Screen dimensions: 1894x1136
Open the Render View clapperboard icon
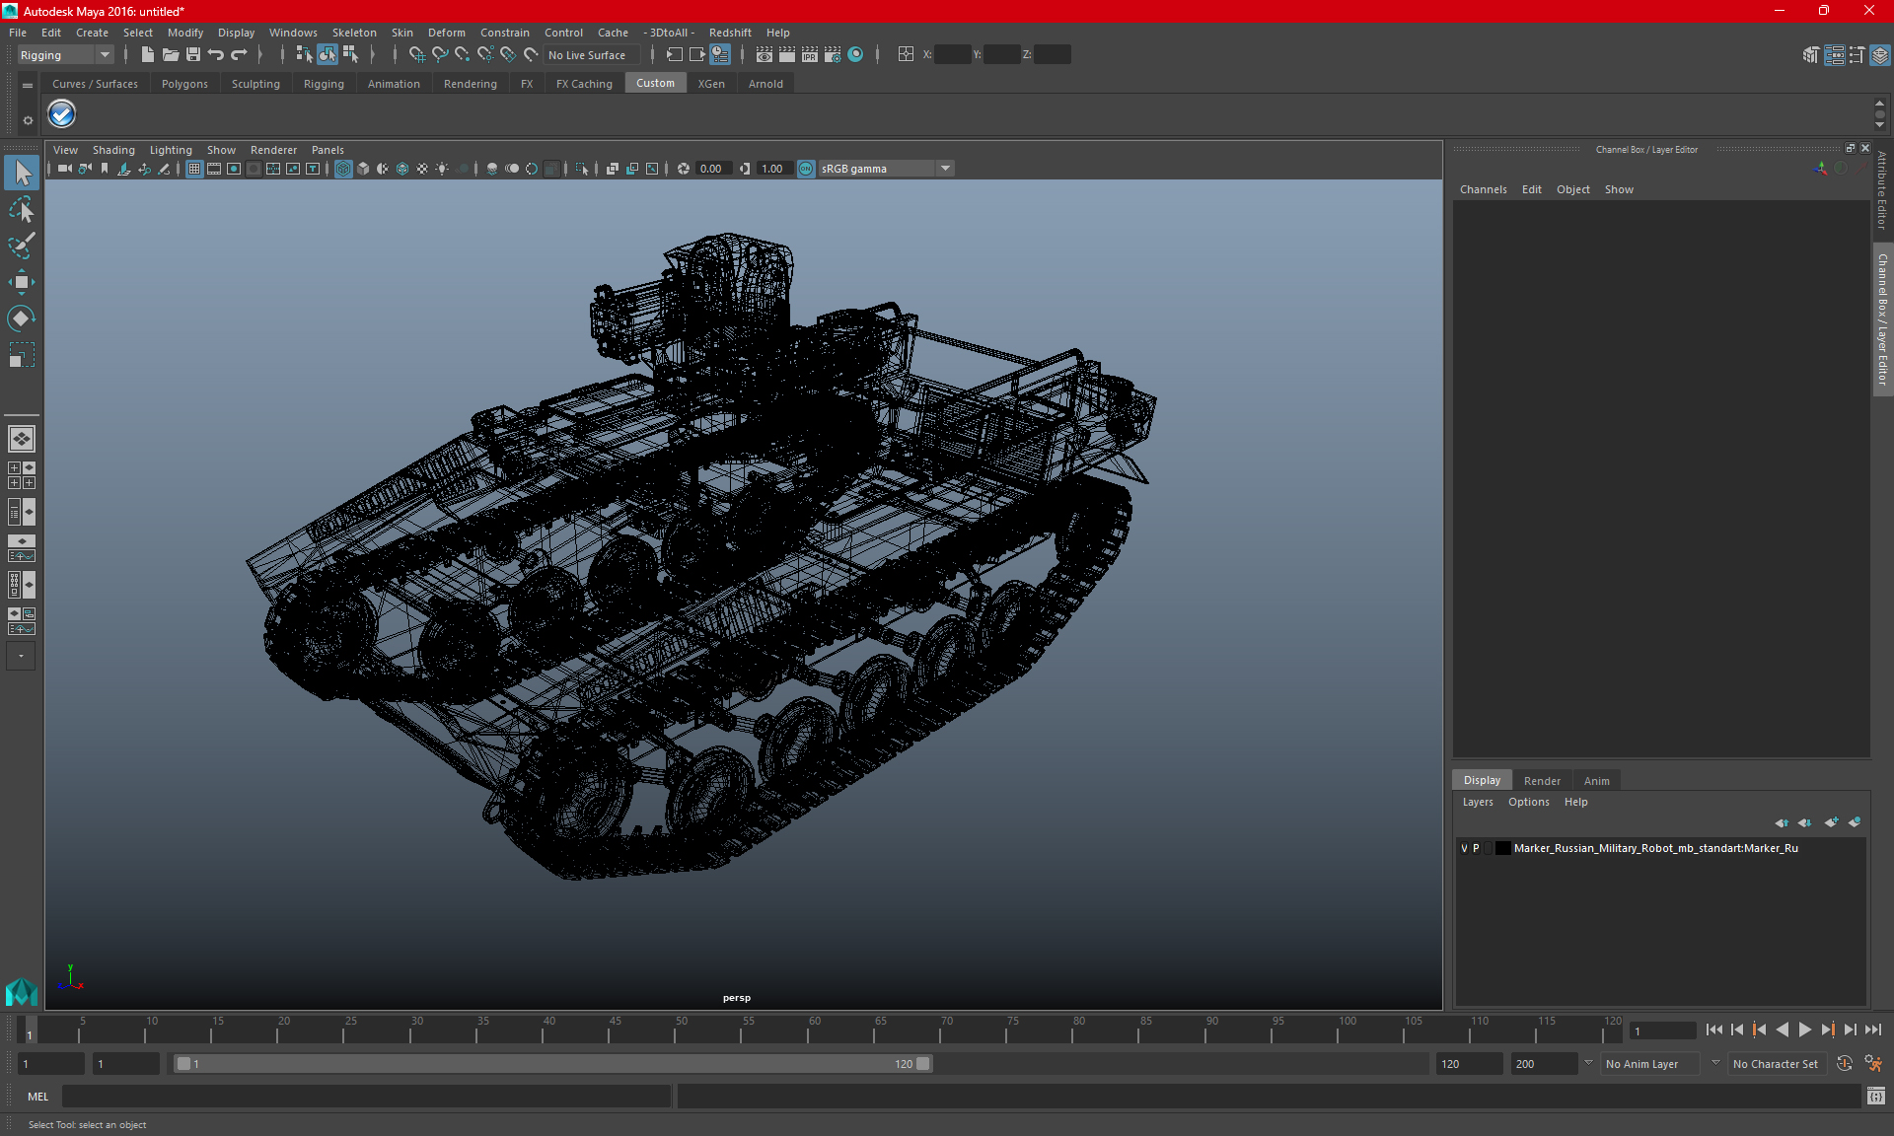tap(764, 55)
